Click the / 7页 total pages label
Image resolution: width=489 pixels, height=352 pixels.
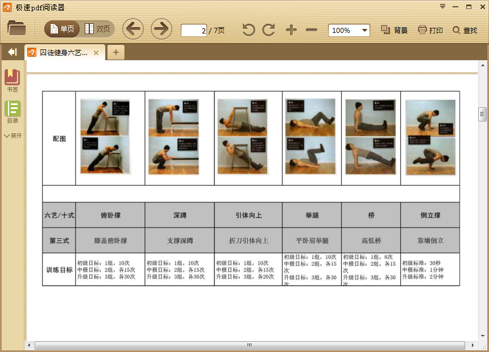tap(217, 30)
